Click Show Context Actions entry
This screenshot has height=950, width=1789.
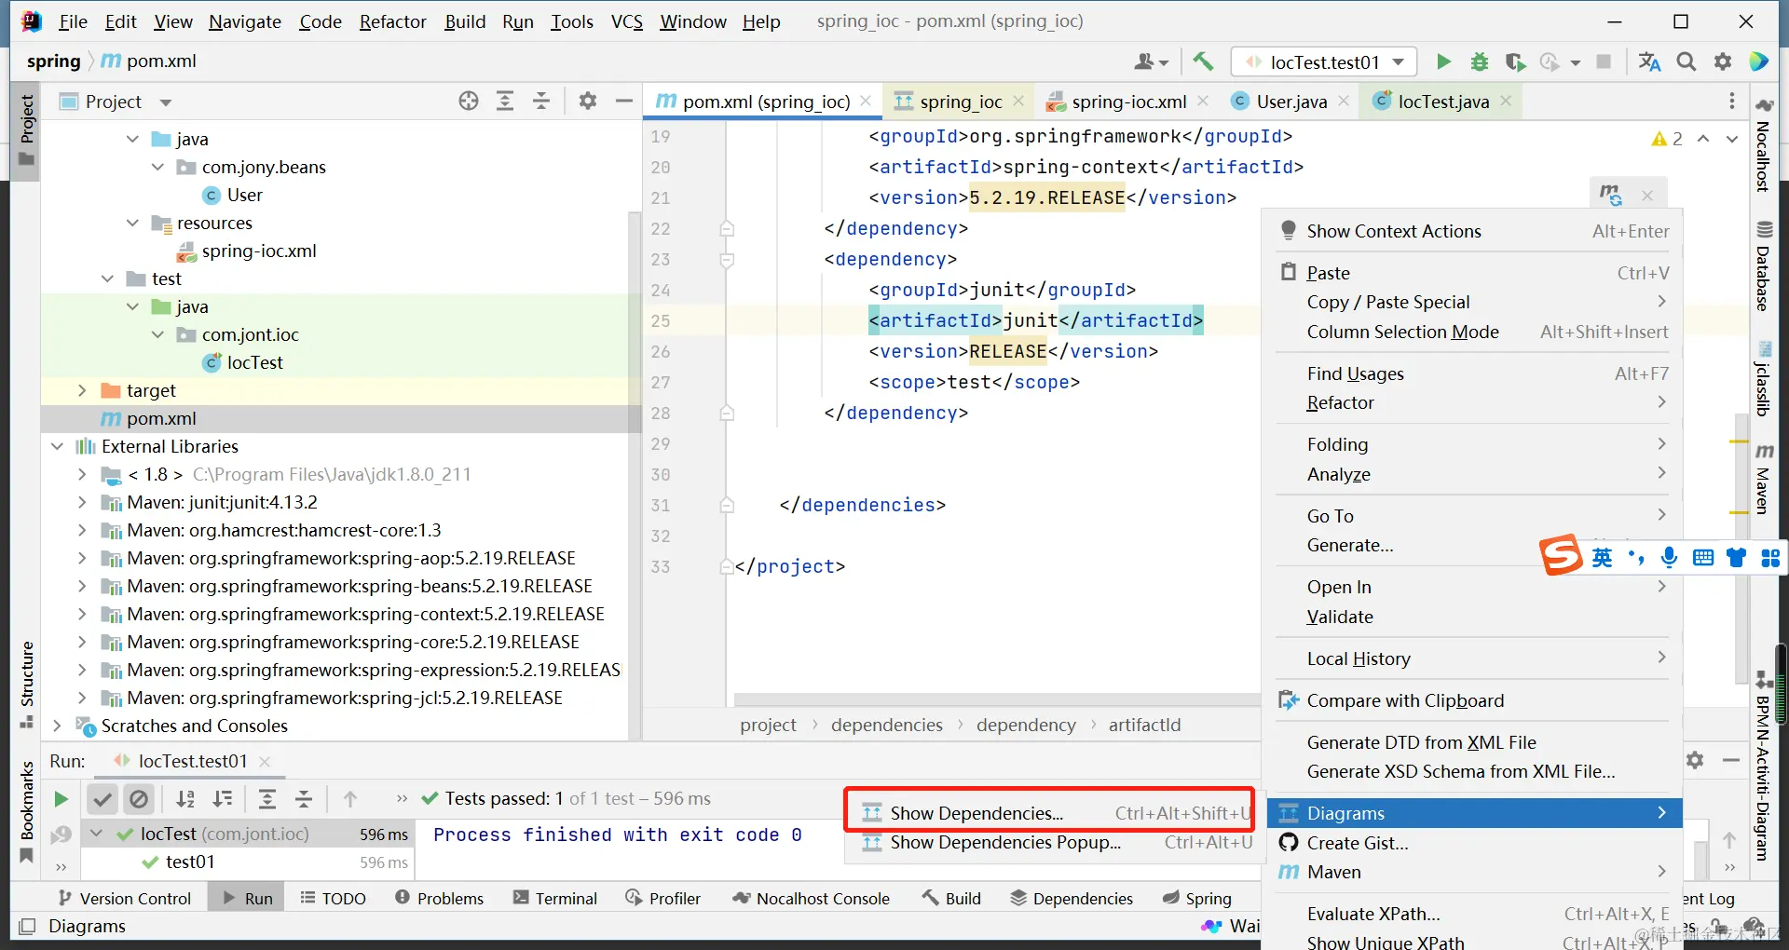click(x=1475, y=231)
